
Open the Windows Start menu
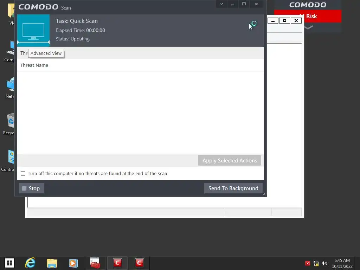pyautogui.click(x=9, y=263)
